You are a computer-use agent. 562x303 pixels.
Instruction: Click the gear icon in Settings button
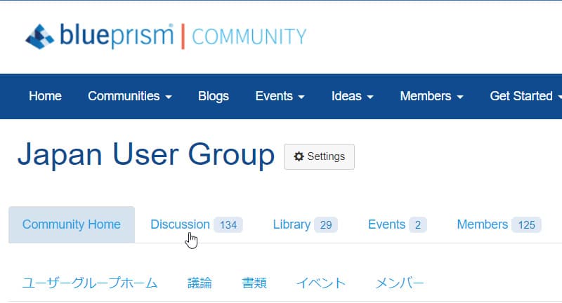(299, 156)
